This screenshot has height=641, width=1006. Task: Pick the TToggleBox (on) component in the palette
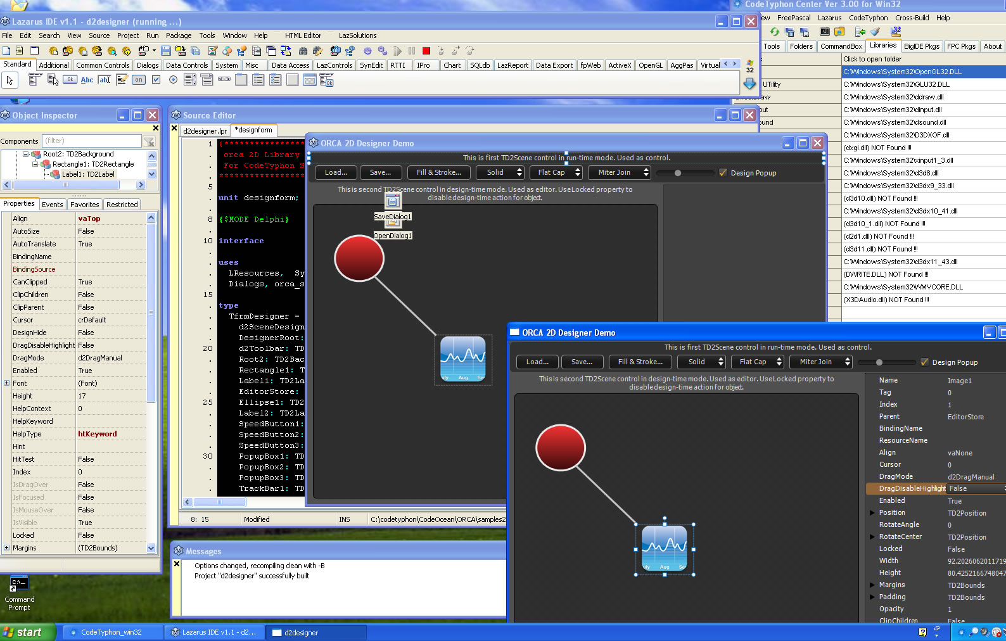138,80
